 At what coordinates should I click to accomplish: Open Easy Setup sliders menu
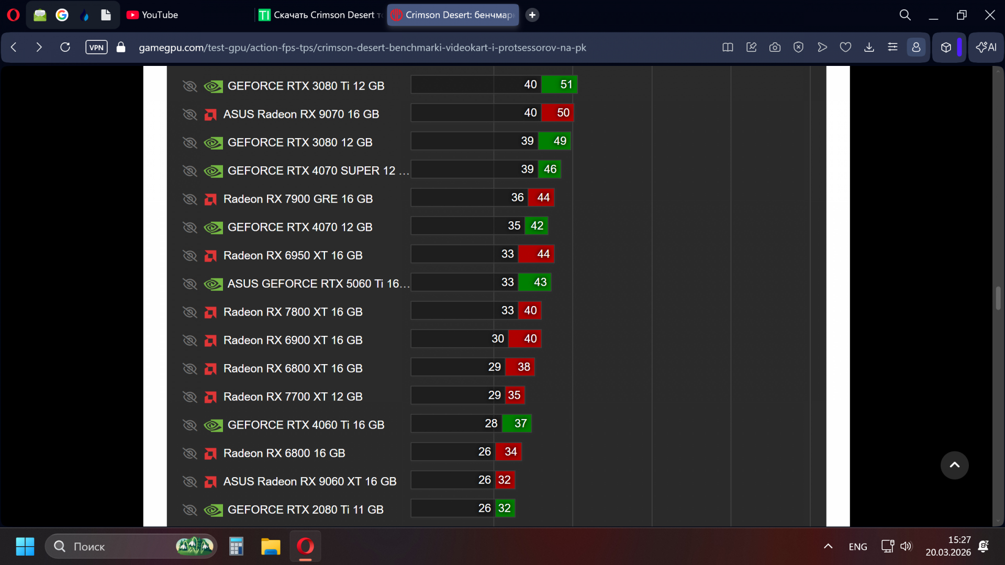[892, 48]
